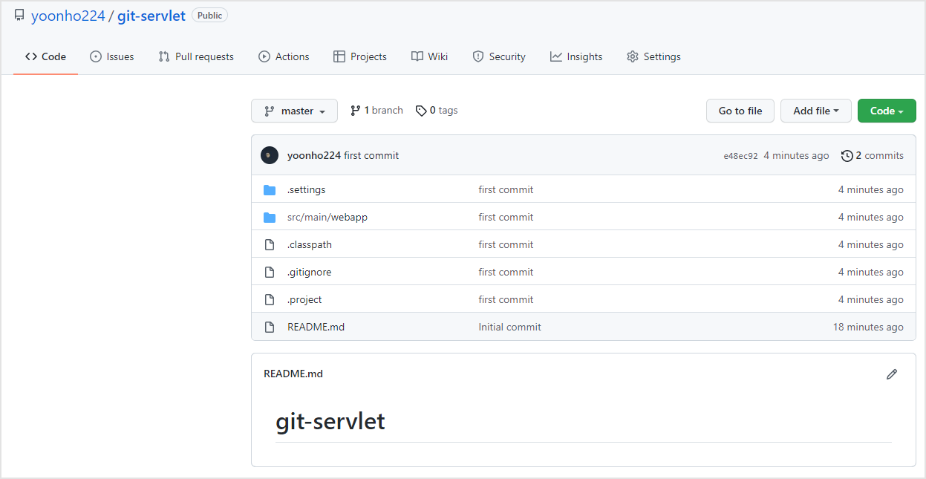Open the .settings folder
The height and width of the screenshot is (479, 926).
pos(307,189)
